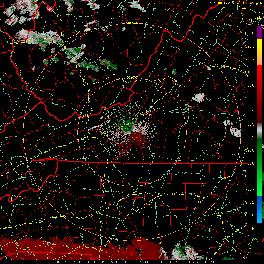Select the 14.5 legend value
This screenshot has height=264, width=264.
click(x=250, y=111)
